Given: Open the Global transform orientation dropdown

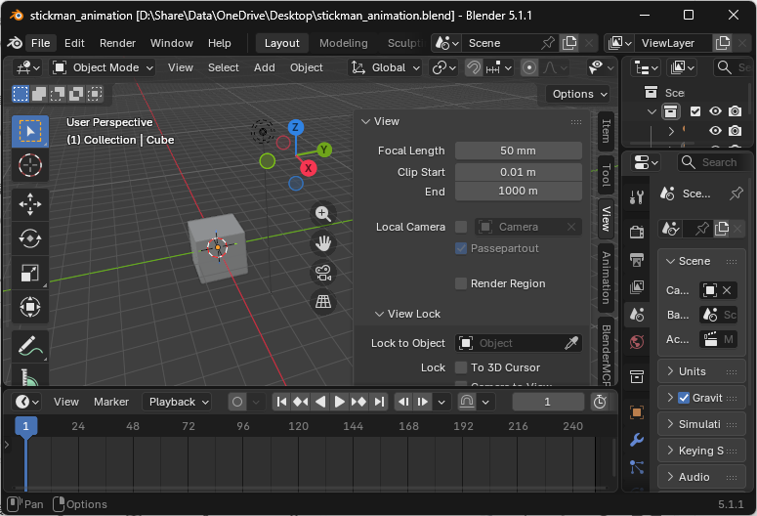Looking at the screenshot, I should (x=385, y=67).
